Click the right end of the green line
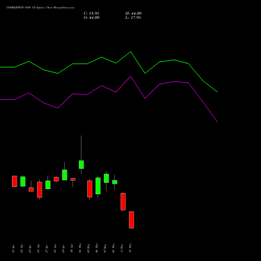261x261 pixels. point(217,92)
